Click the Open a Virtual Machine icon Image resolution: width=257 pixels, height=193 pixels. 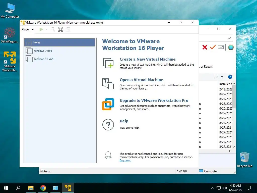(x=108, y=84)
